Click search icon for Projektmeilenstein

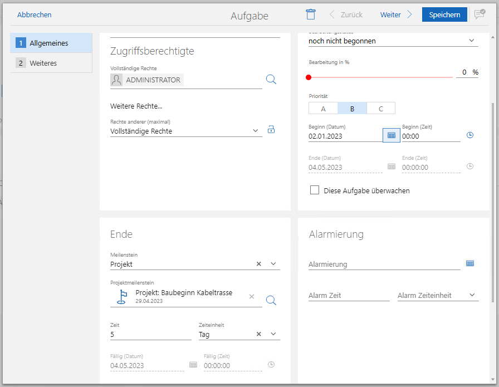pos(271,300)
